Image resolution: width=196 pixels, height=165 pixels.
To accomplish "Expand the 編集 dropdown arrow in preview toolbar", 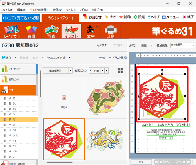I will click(152, 45).
